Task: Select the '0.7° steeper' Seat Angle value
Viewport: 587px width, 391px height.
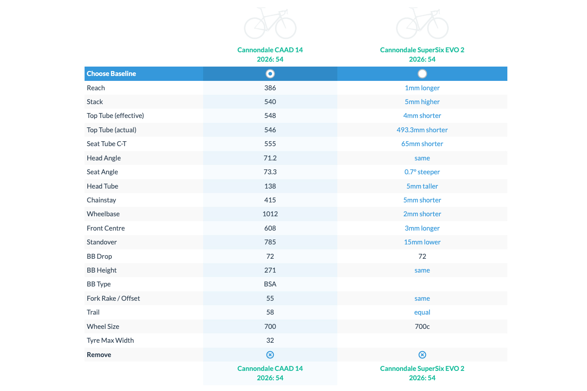Action: tap(422, 172)
